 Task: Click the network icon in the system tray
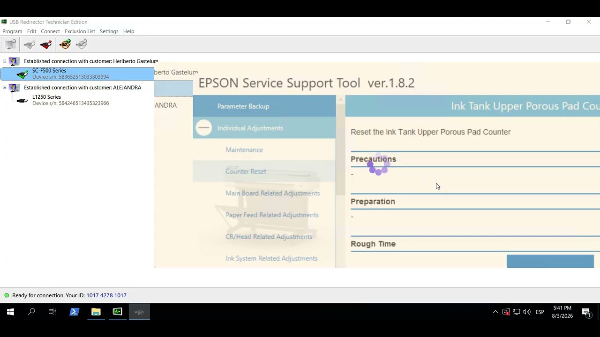(516, 312)
